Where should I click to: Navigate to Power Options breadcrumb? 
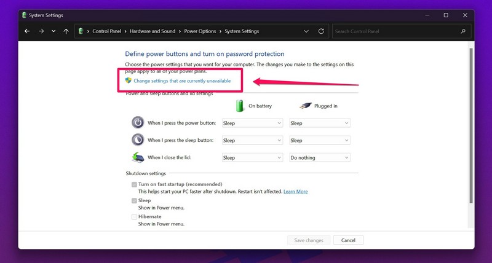[200, 31]
